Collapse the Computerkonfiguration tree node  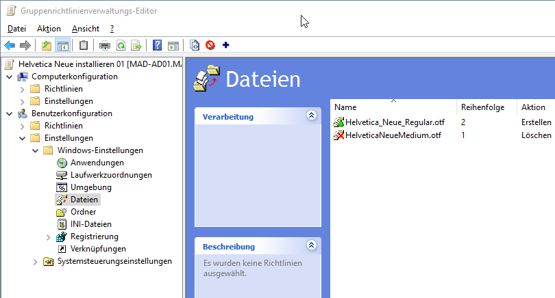coord(8,77)
